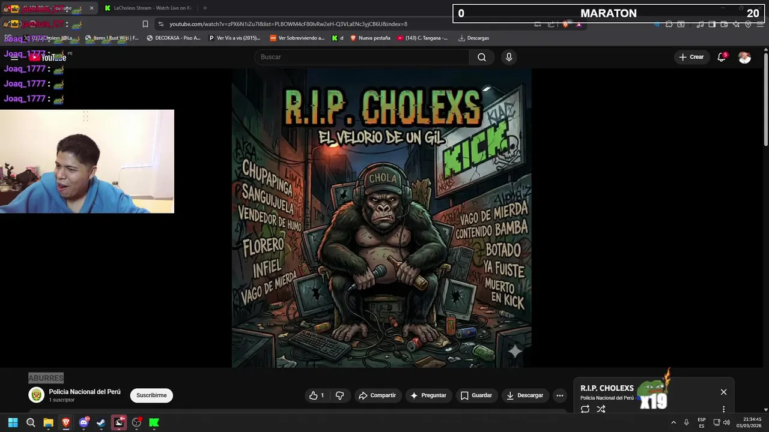Like the video with thumbs up
This screenshot has width=769, height=432.
317,395
